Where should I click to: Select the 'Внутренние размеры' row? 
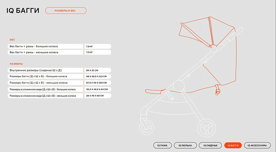(x=45, y=70)
